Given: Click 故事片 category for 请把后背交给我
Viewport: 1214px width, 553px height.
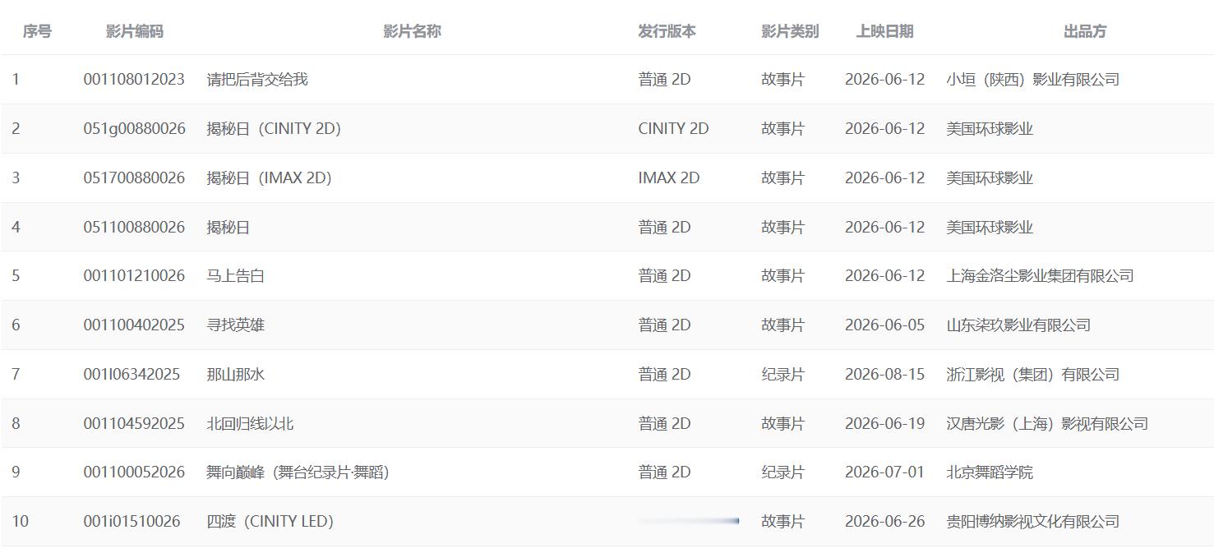Looking at the screenshot, I should point(782,80).
